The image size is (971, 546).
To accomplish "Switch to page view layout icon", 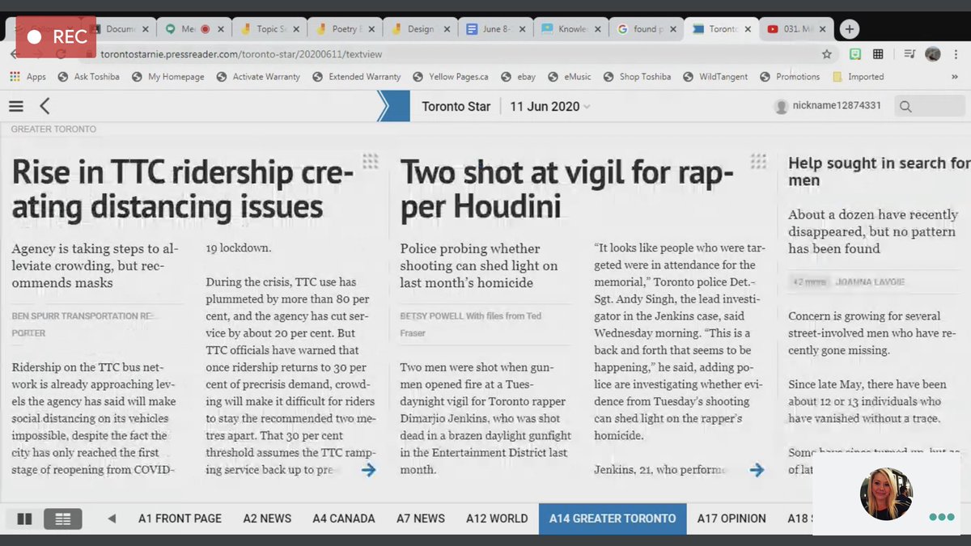I will [x=24, y=518].
